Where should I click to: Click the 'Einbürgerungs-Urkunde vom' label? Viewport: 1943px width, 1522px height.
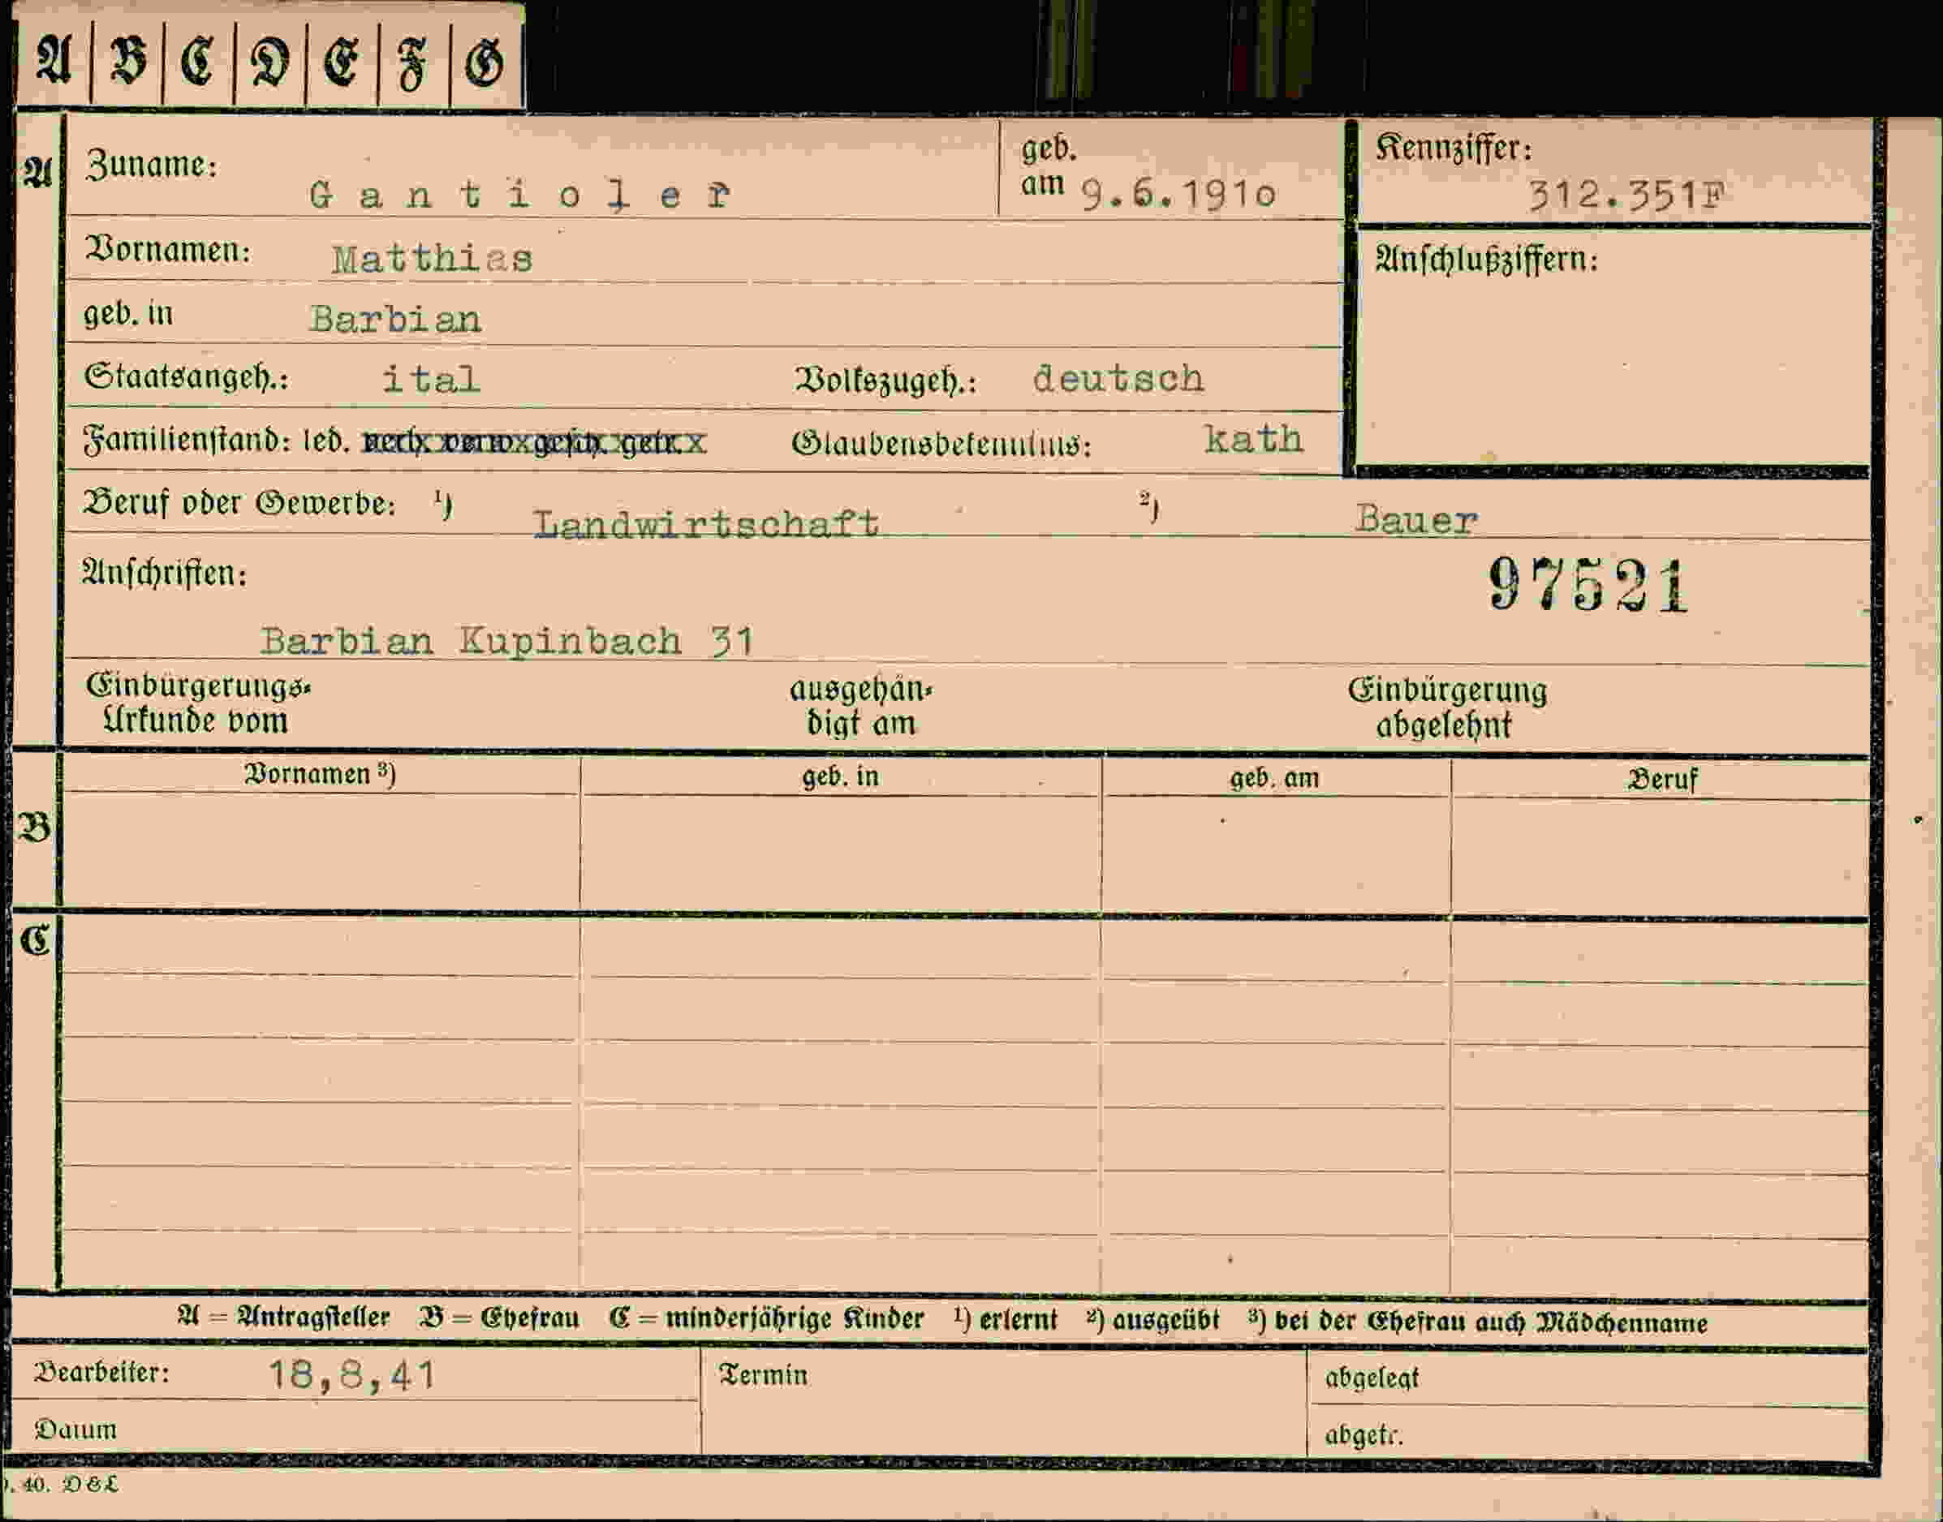(x=198, y=703)
